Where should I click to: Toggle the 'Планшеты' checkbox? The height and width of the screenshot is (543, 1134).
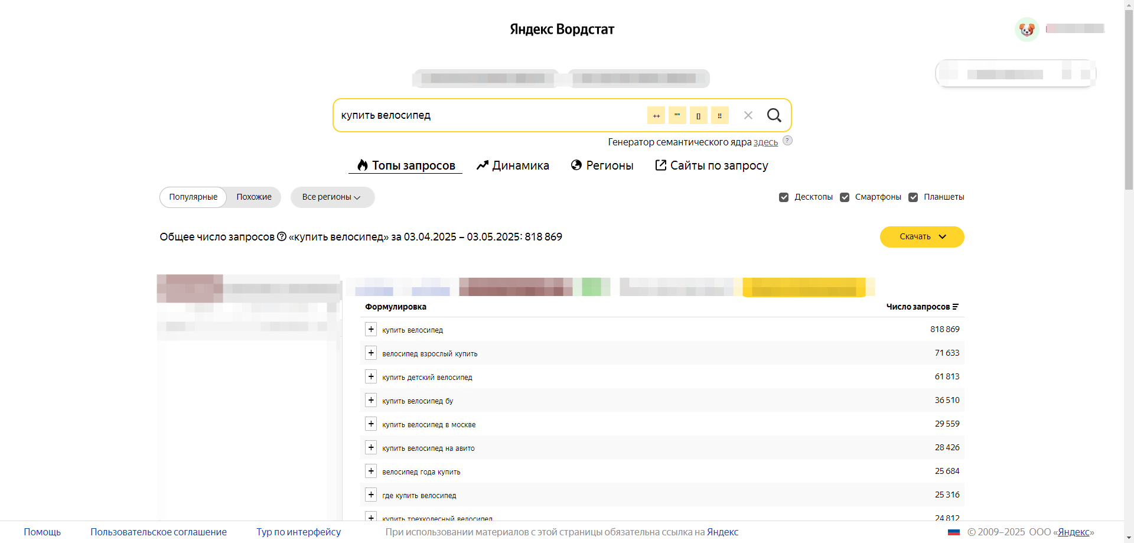(913, 197)
